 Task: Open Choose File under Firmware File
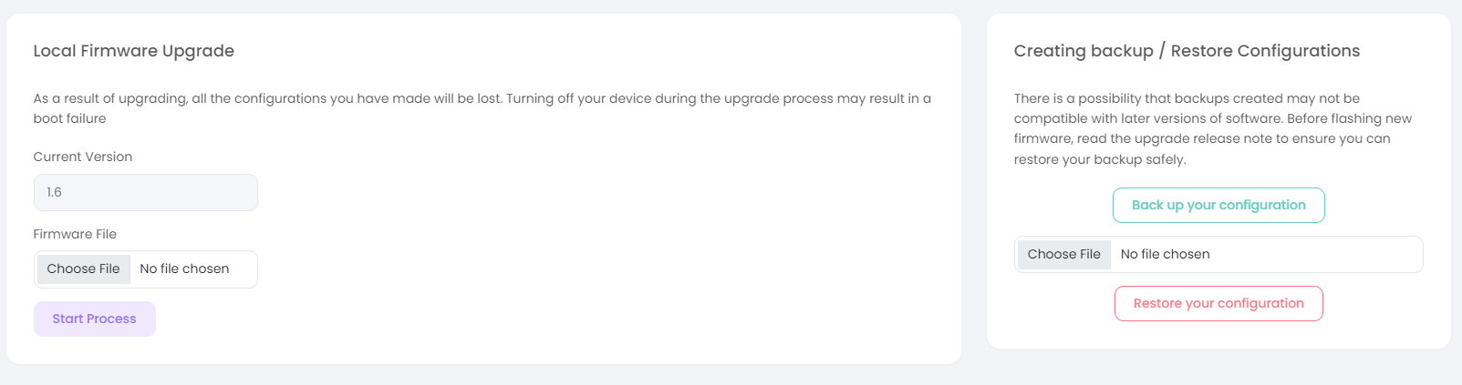pos(83,268)
